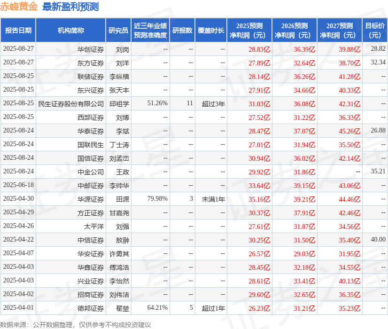The height and width of the screenshot is (329, 388).
Task: Select the 2027预测净利润 column header
Action: click(x=340, y=30)
